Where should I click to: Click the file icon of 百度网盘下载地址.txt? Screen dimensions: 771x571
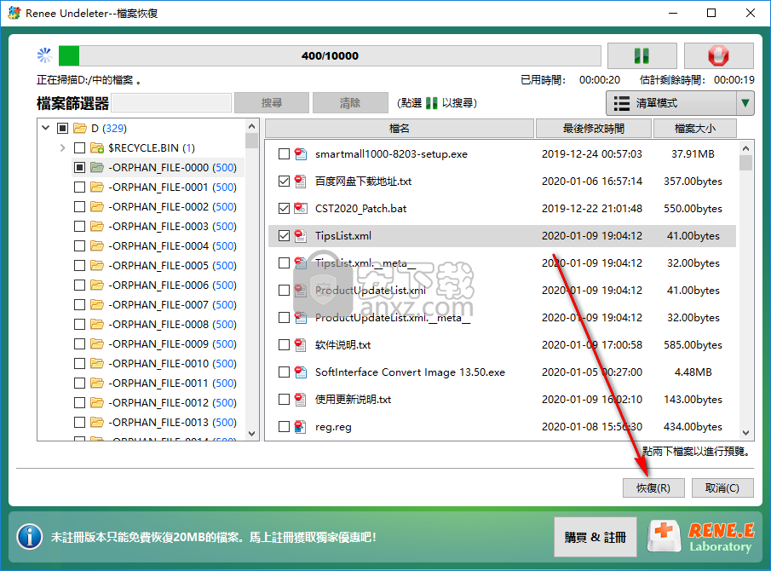point(301,182)
